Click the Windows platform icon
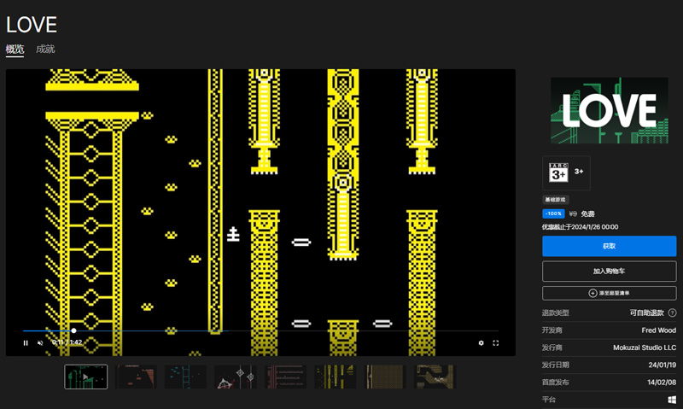The height and width of the screenshot is (409, 683). (x=672, y=400)
